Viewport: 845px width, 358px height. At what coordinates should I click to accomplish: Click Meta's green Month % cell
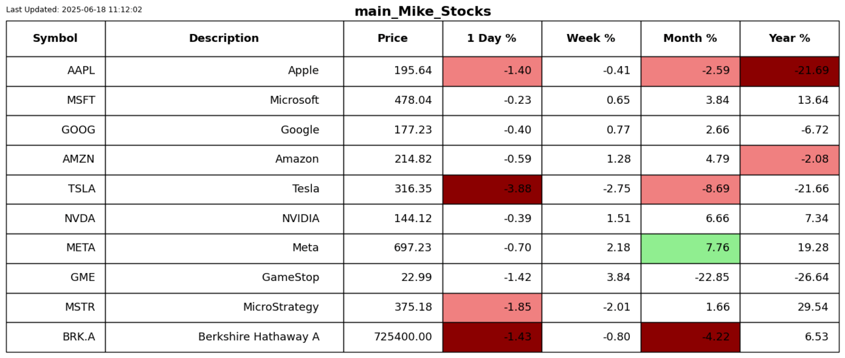[x=690, y=248]
